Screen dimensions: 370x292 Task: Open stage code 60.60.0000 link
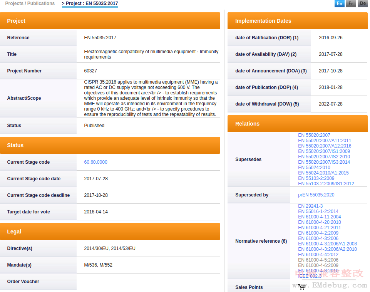[95, 162]
